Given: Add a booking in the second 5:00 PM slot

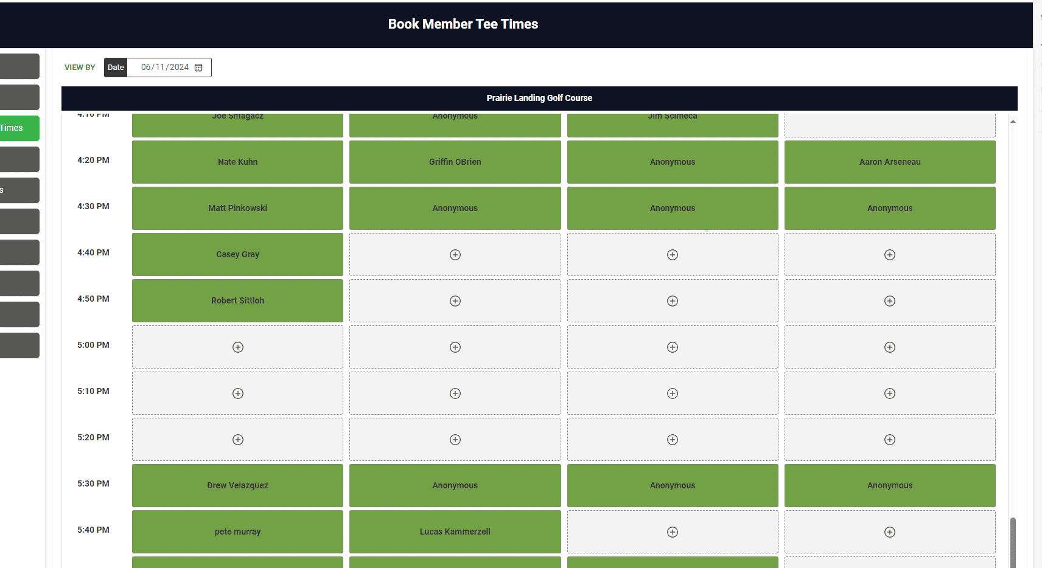Looking at the screenshot, I should [455, 347].
